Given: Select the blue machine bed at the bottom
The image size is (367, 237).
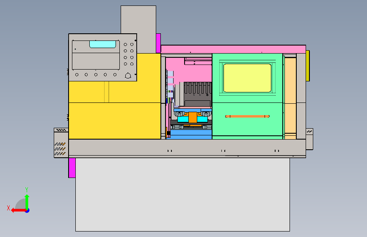Looking at the screenshot, I should [191, 135].
